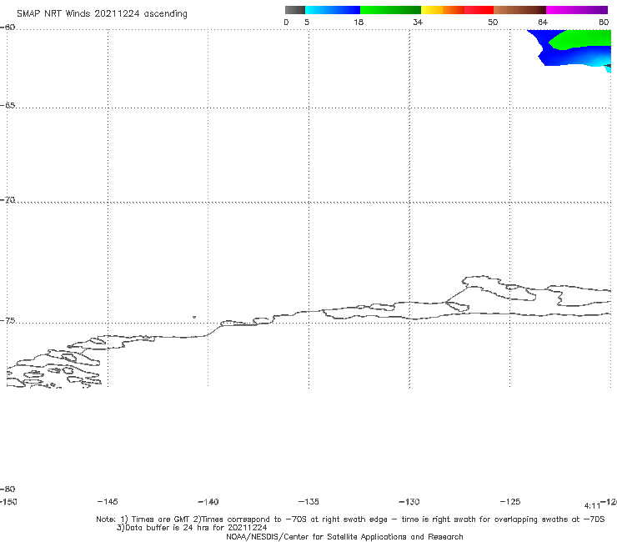The height and width of the screenshot is (542, 617).
Task: Click the longitude label '-135'
Action: click(x=308, y=502)
